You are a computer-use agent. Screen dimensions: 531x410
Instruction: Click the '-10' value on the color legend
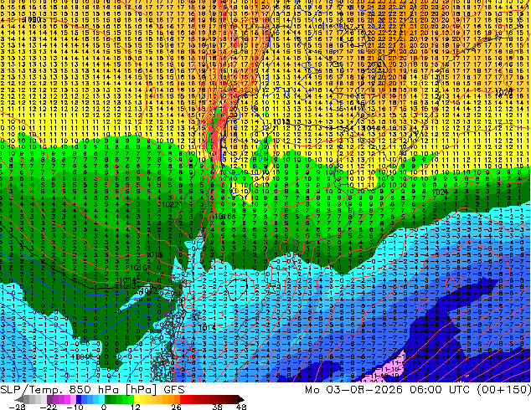tap(75, 407)
